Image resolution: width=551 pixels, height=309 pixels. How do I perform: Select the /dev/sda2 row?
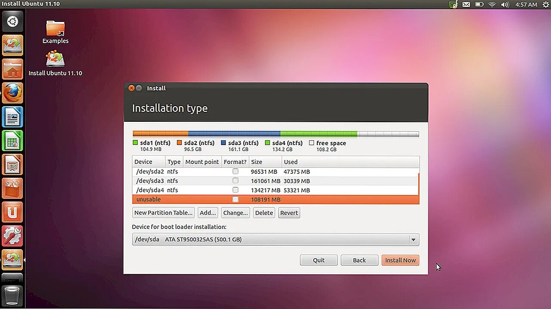click(275, 171)
